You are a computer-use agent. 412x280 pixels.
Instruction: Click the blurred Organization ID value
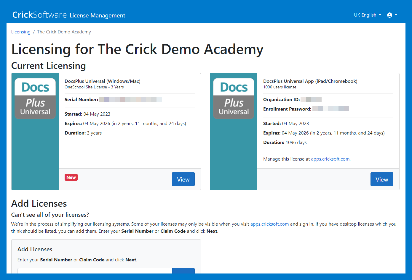point(311,100)
